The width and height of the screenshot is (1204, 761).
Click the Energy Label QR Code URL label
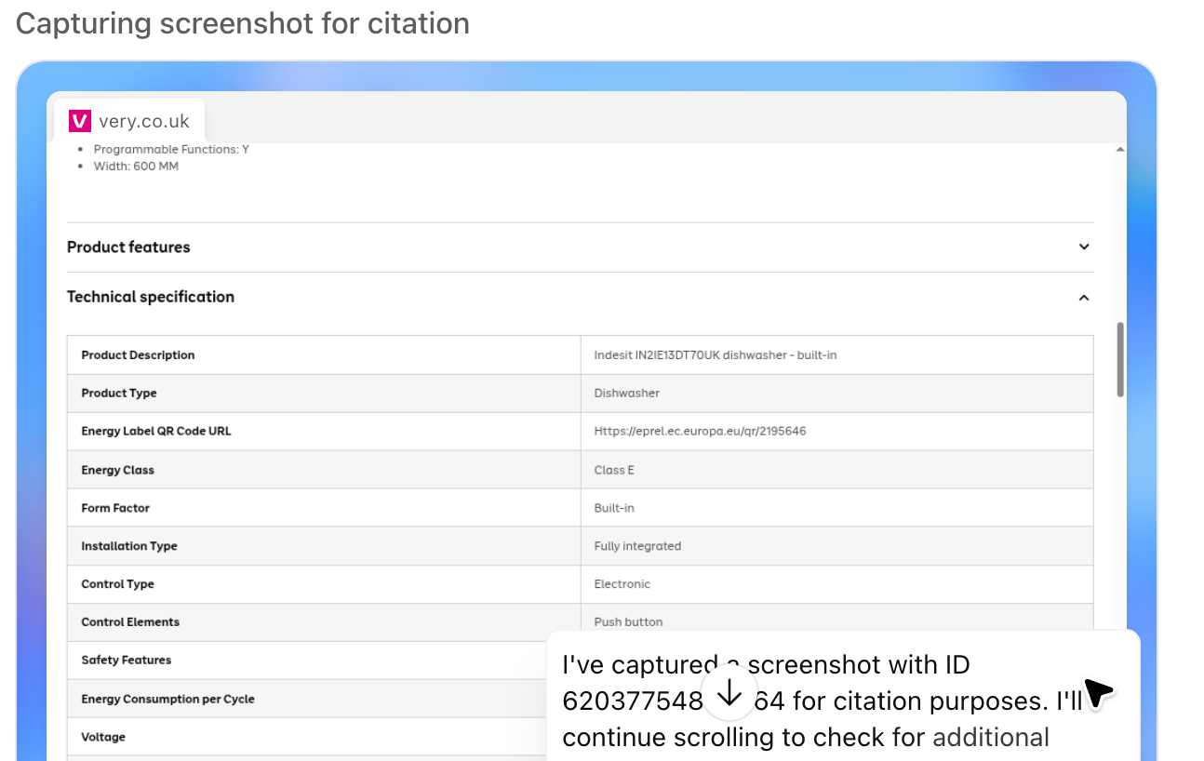[155, 432]
